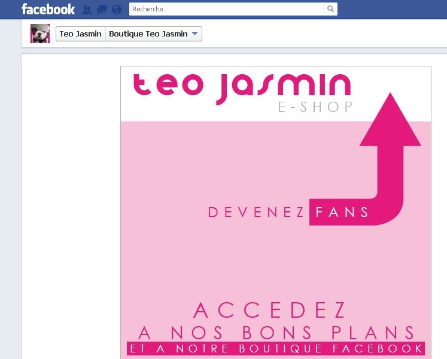Click the Teo Jasmin logo in the banner
447x359 pixels.
click(x=242, y=87)
